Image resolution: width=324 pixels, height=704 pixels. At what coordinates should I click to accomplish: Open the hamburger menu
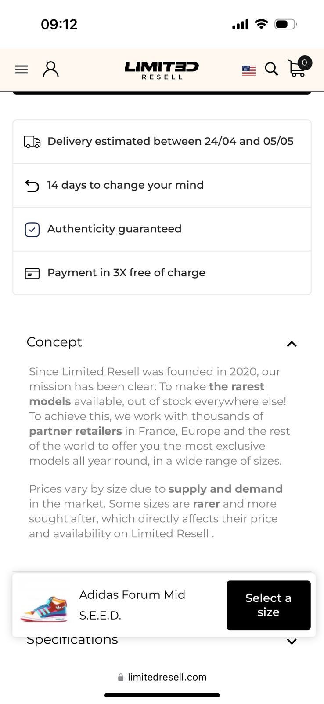pos(22,70)
